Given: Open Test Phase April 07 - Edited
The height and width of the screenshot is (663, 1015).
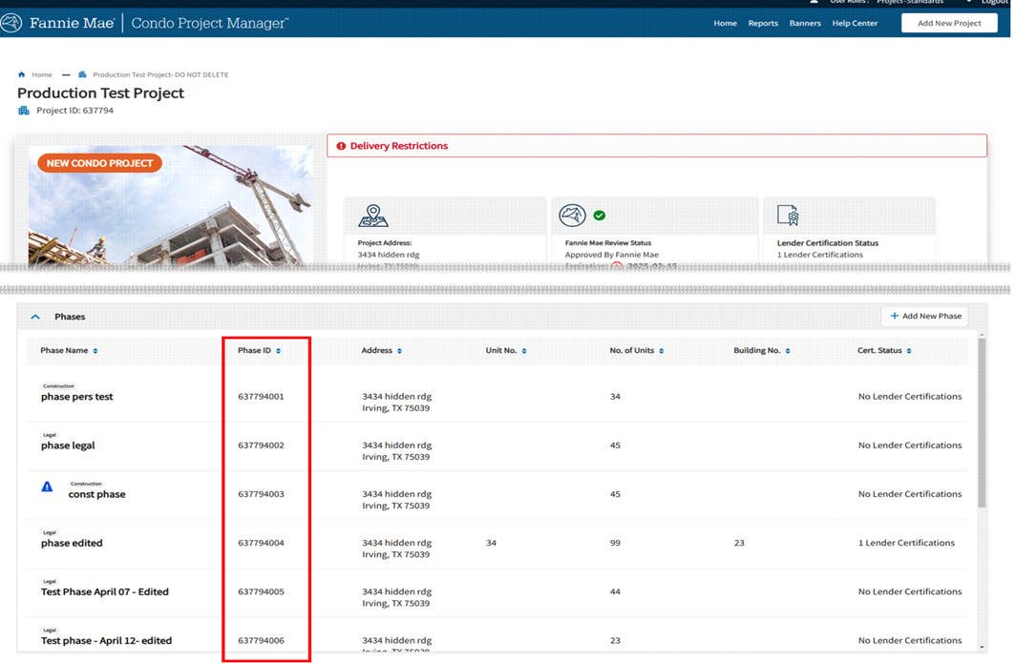Looking at the screenshot, I should (104, 591).
